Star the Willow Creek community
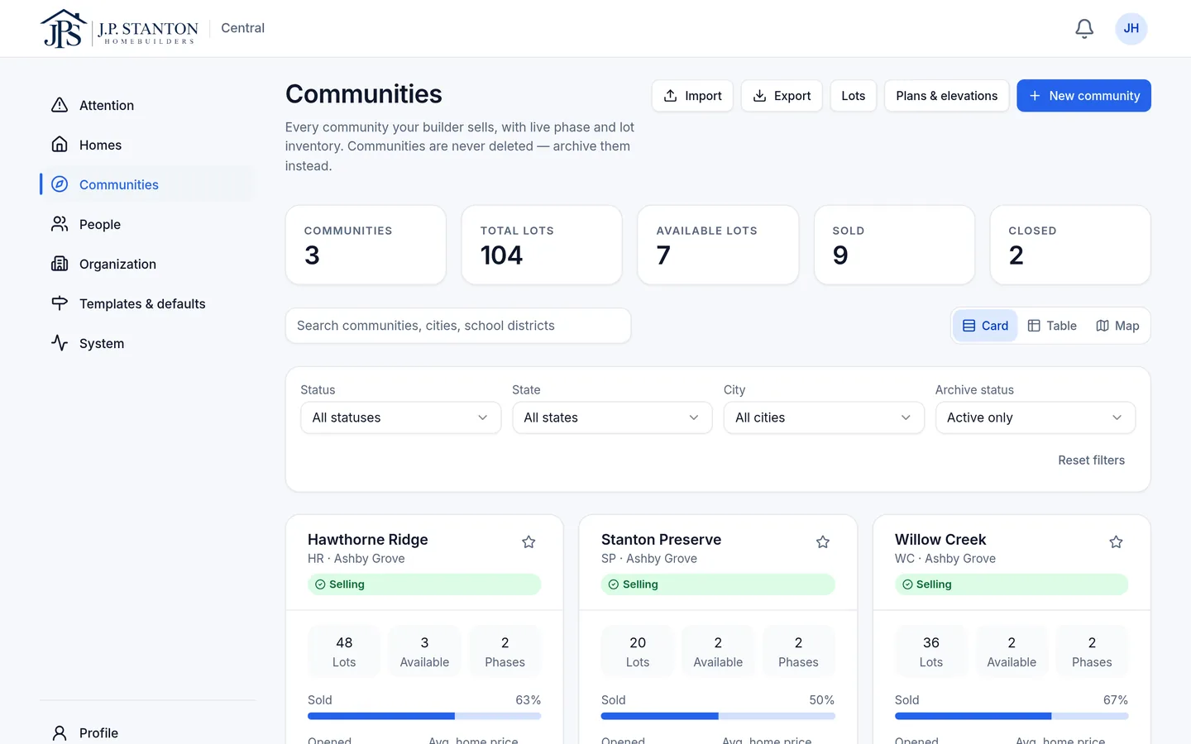 click(1116, 542)
